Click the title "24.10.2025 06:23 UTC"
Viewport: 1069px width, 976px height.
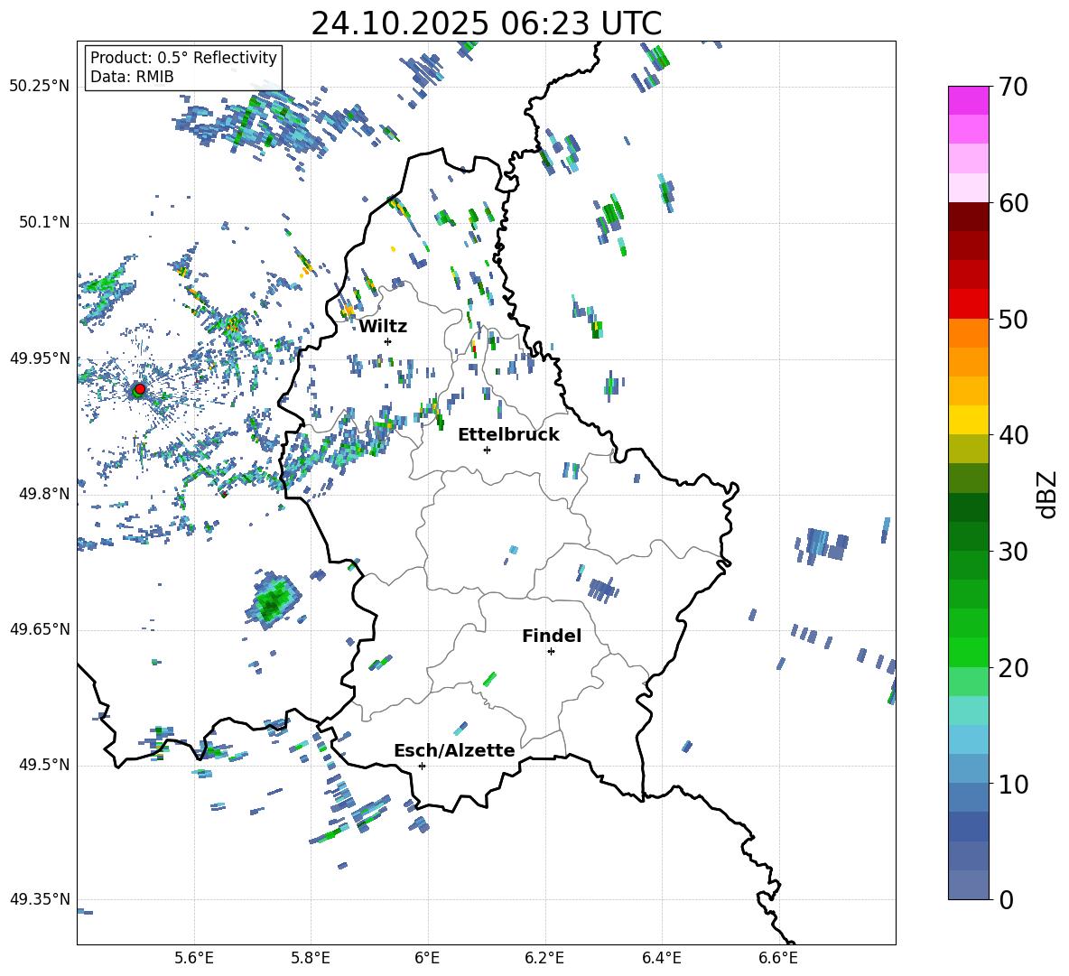(x=486, y=23)
